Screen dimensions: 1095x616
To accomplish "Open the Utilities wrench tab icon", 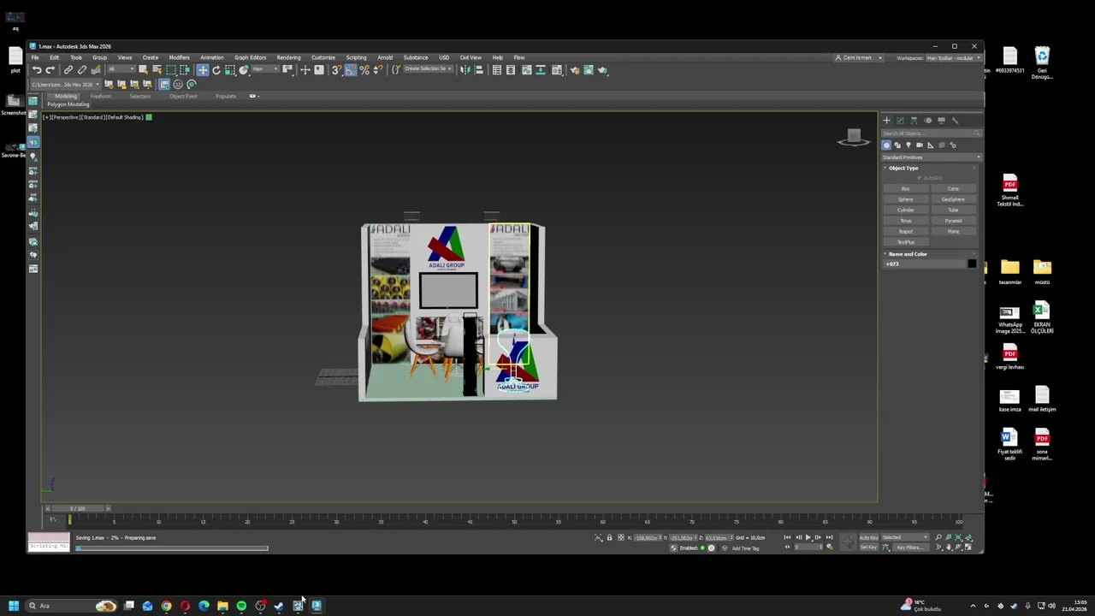I will click(x=955, y=121).
